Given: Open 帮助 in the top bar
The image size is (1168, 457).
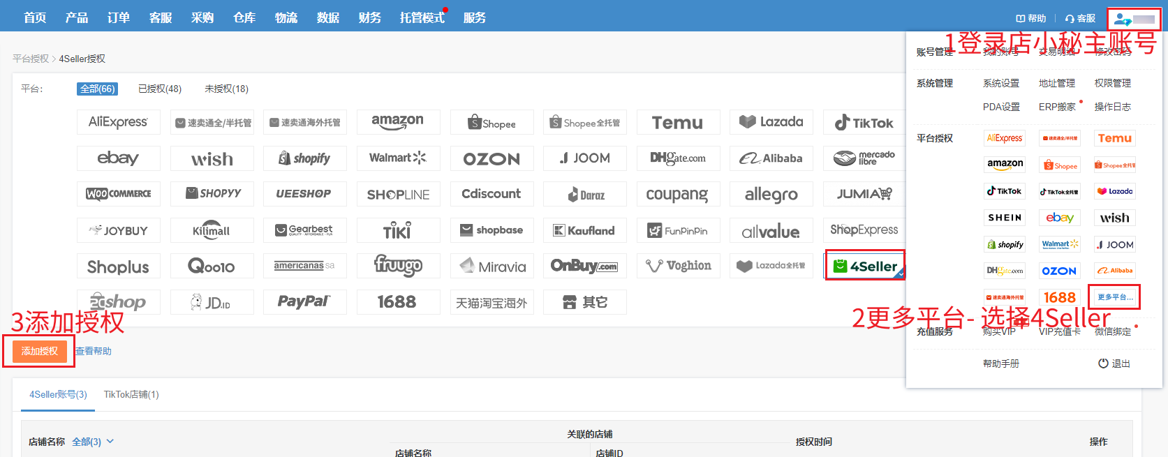Looking at the screenshot, I should [1031, 18].
